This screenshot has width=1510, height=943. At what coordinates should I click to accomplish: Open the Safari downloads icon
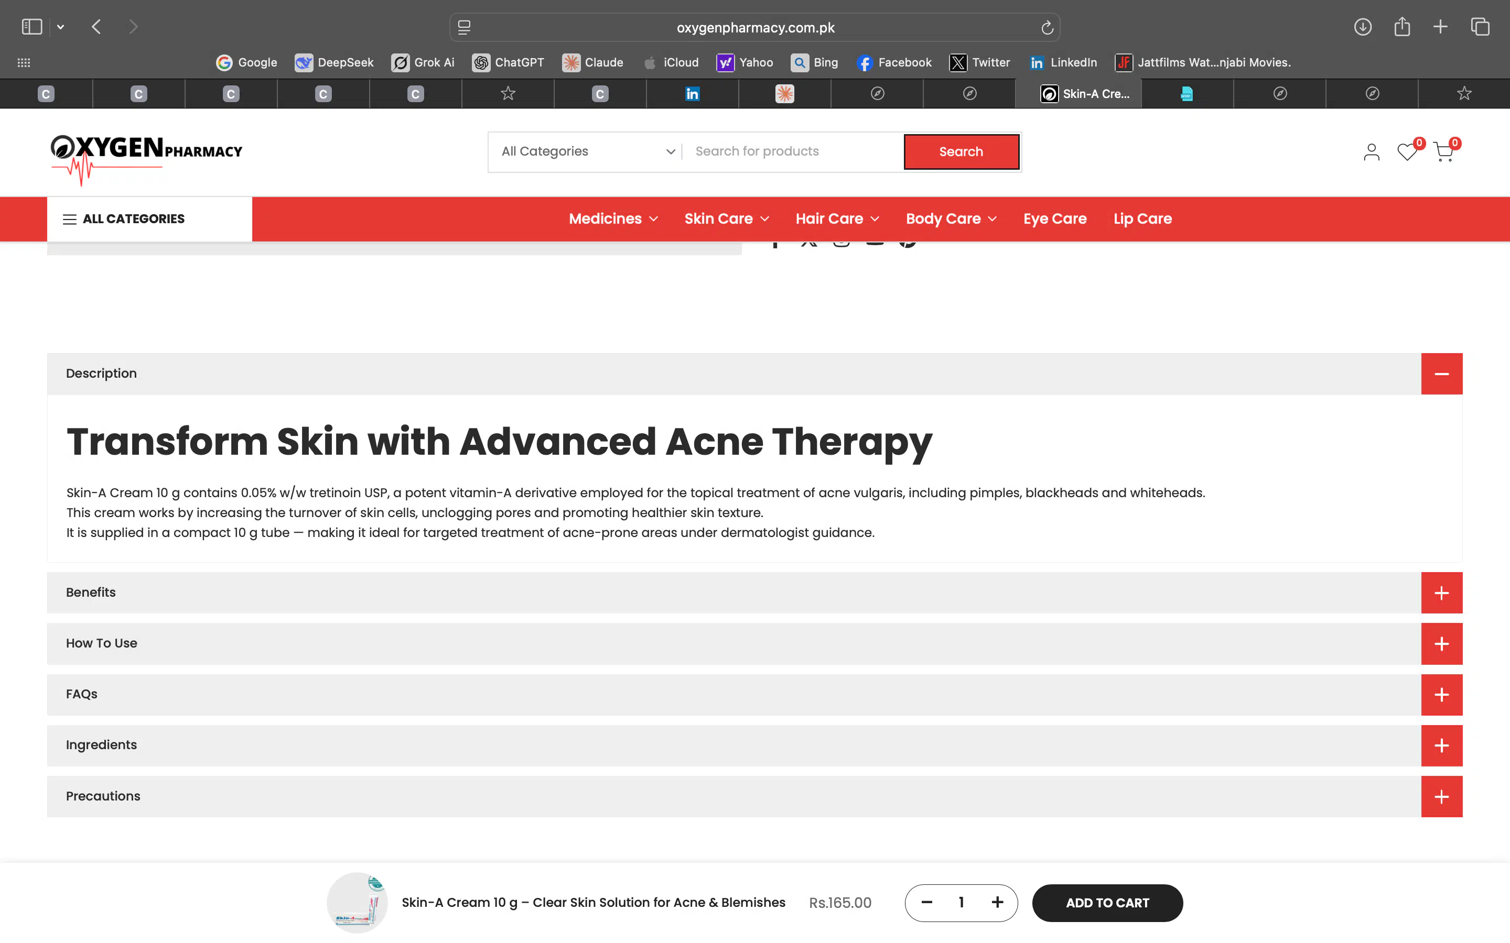tap(1362, 27)
